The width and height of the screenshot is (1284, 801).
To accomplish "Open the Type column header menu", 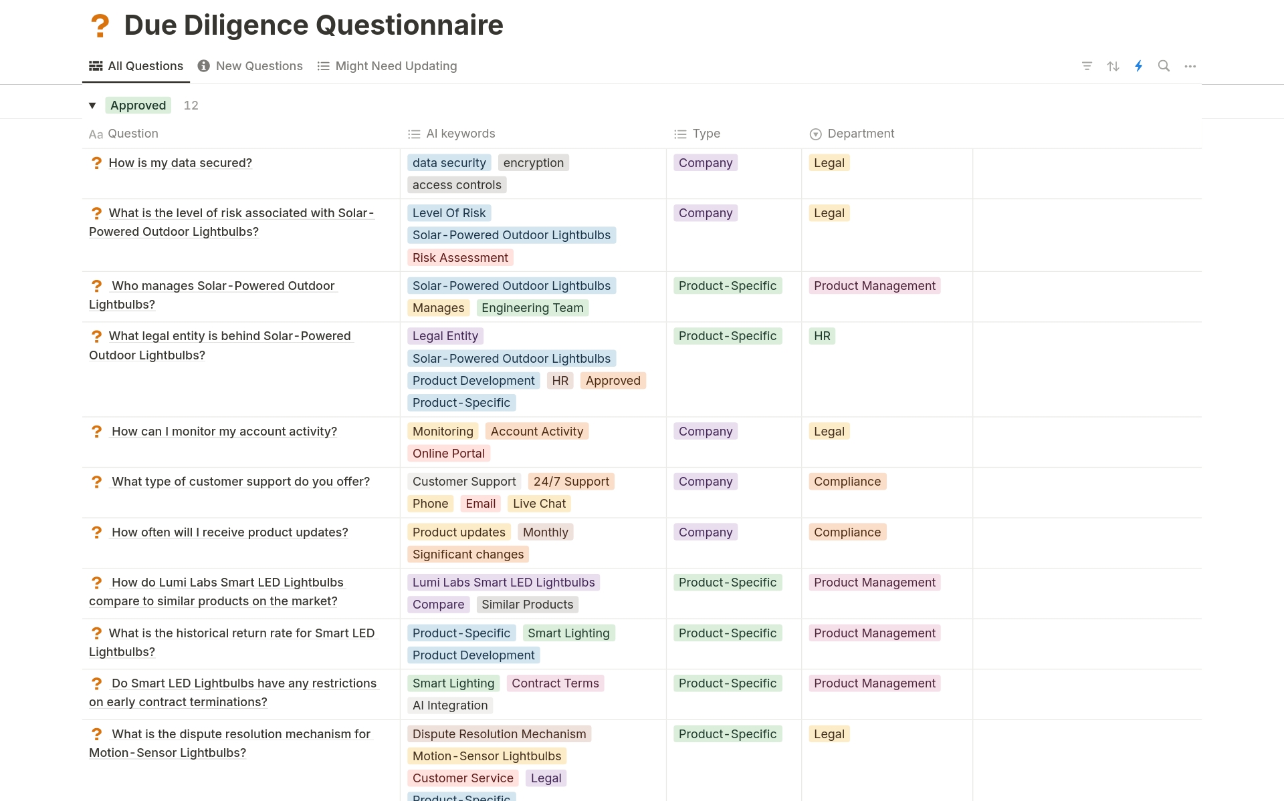I will (x=706, y=134).
